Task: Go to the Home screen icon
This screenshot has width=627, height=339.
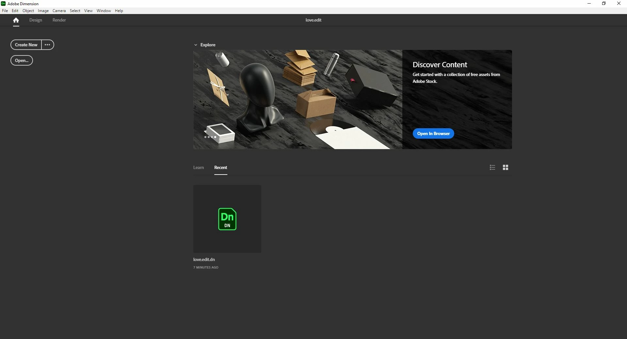Action: pyautogui.click(x=16, y=20)
